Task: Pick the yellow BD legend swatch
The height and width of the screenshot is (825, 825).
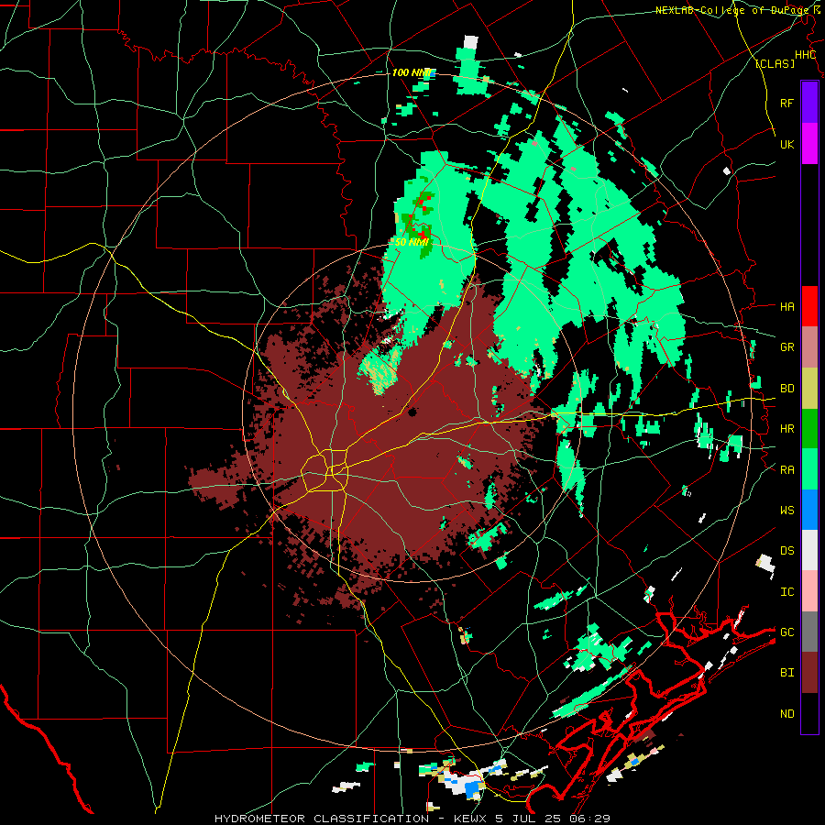Action: pyautogui.click(x=809, y=389)
